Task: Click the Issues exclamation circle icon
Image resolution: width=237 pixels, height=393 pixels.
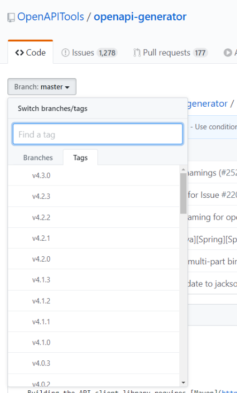Action: click(65, 53)
